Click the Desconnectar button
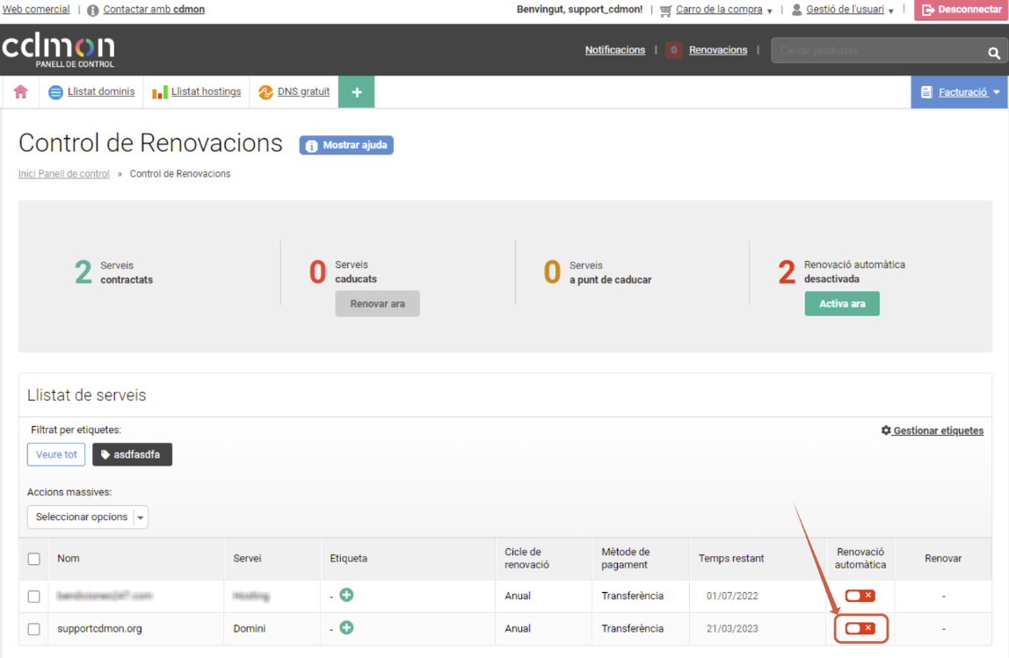The height and width of the screenshot is (658, 1009). click(x=962, y=10)
